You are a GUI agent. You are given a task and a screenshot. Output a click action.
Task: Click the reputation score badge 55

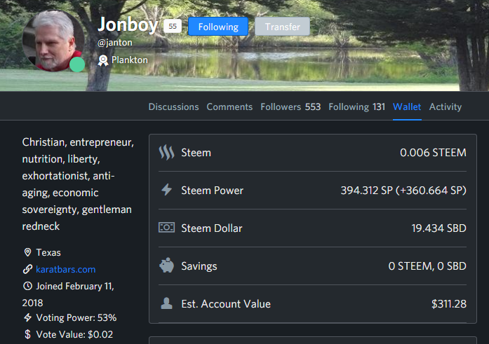click(173, 27)
